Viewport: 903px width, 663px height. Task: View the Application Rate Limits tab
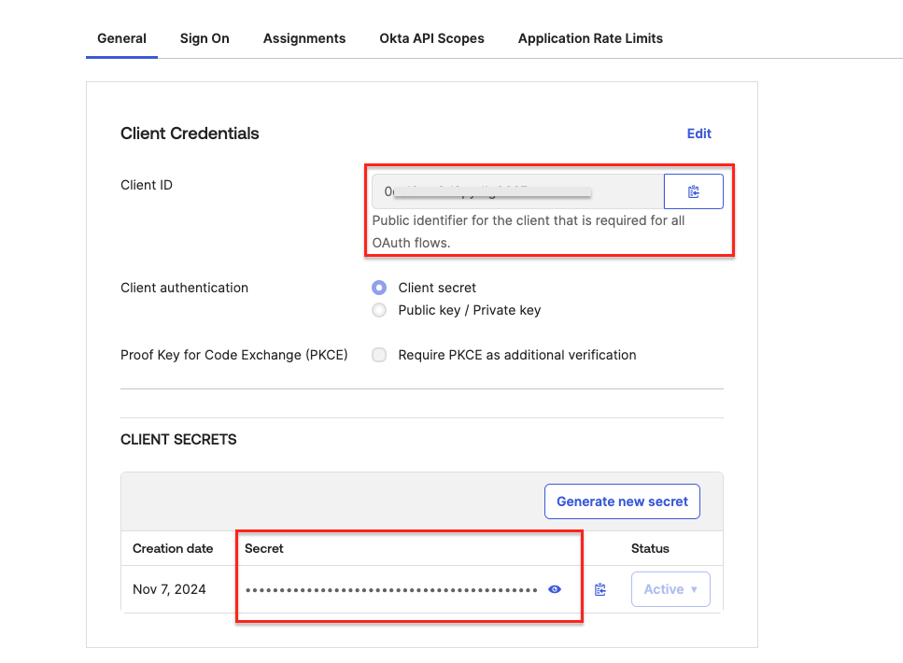click(590, 38)
